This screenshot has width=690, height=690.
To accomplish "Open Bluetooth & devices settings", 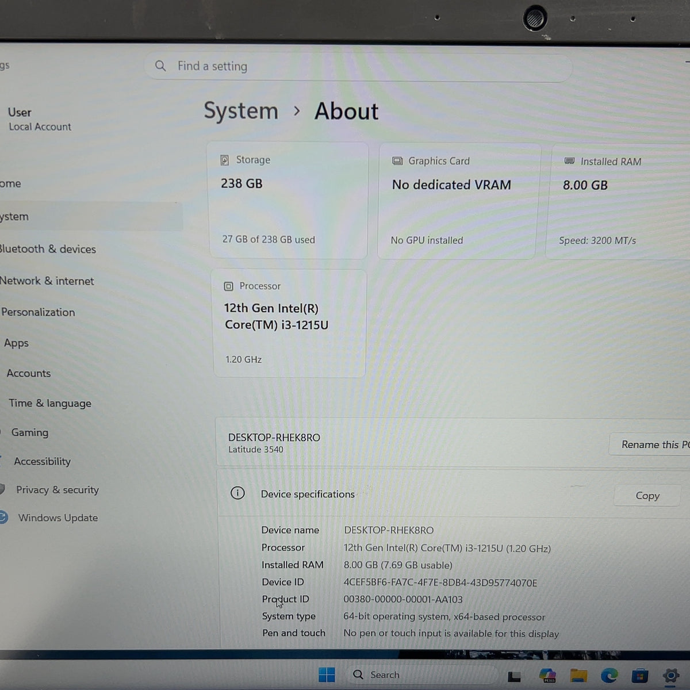I will pyautogui.click(x=48, y=249).
